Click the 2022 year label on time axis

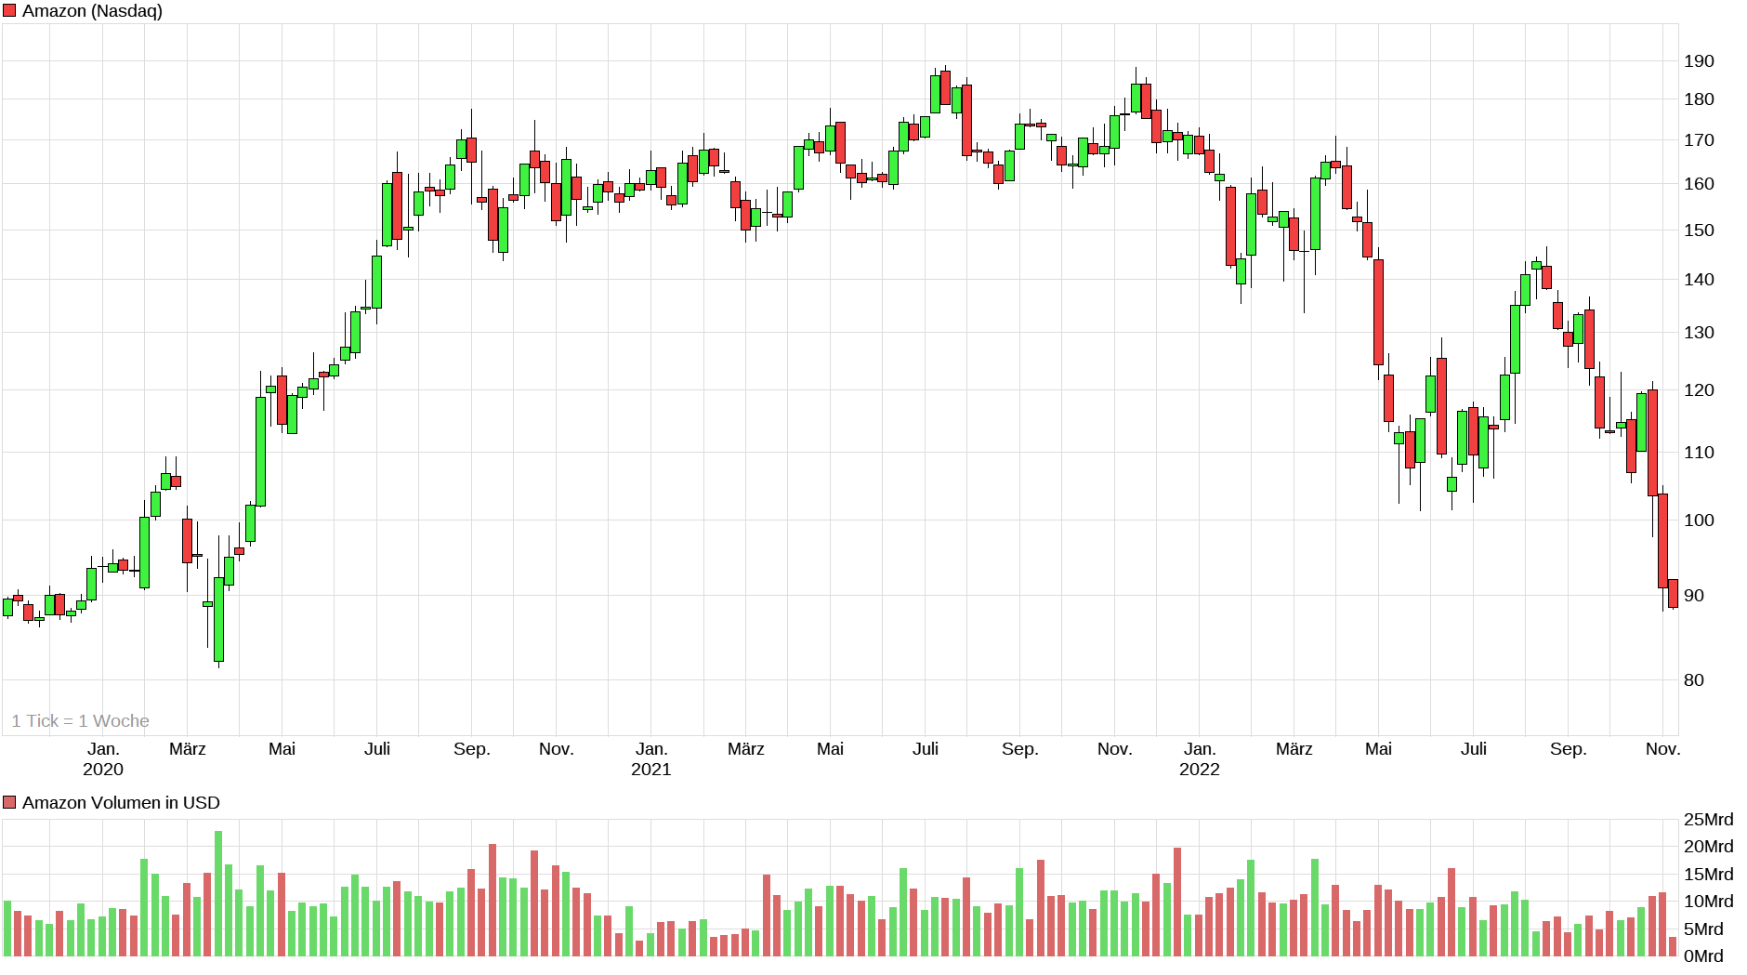coord(1200,770)
